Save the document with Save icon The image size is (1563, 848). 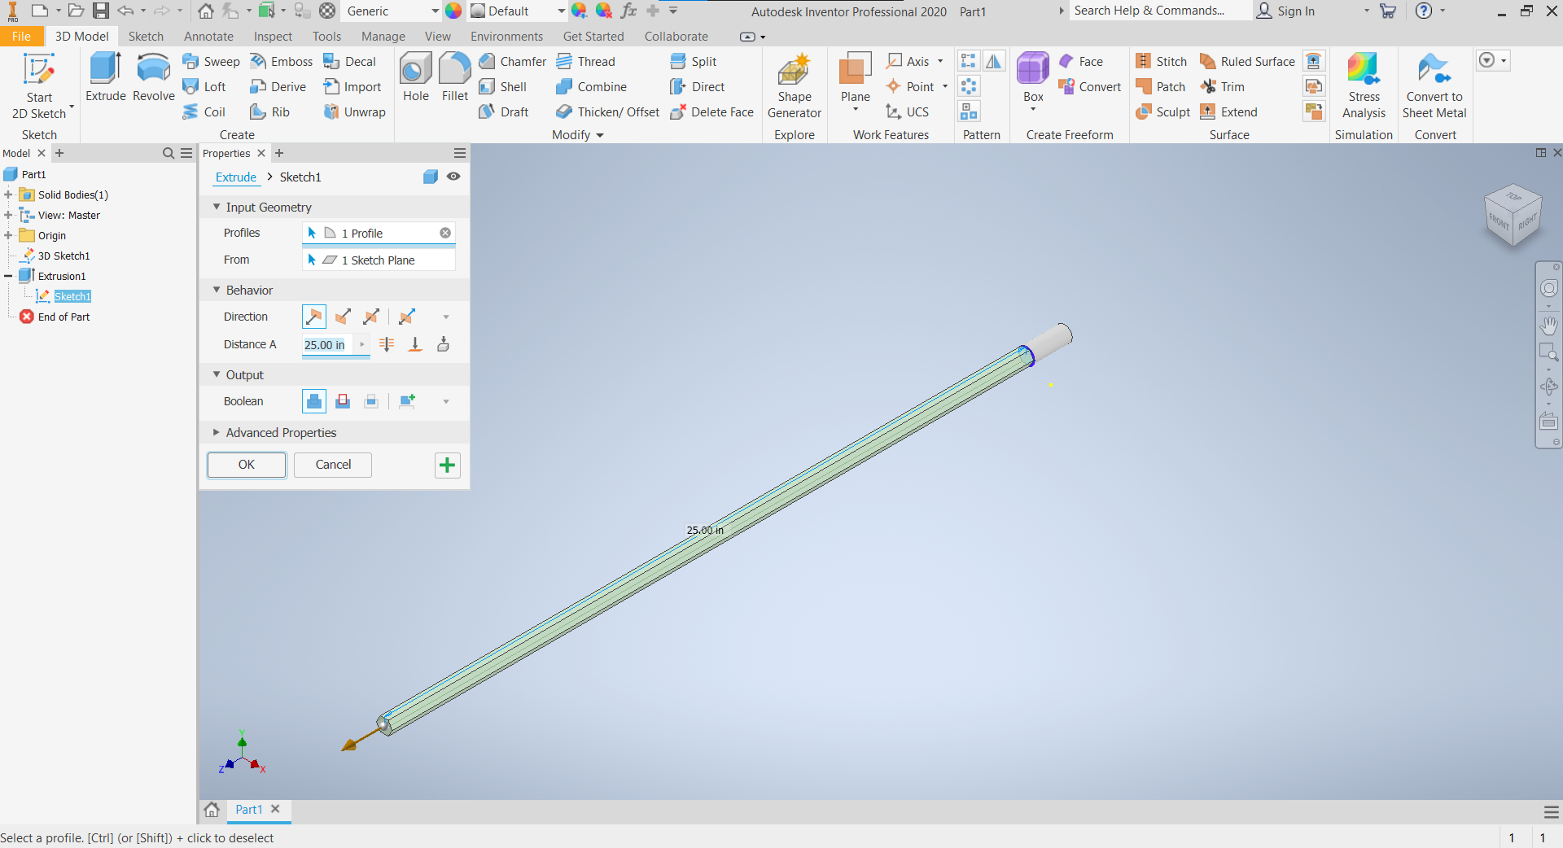100,11
